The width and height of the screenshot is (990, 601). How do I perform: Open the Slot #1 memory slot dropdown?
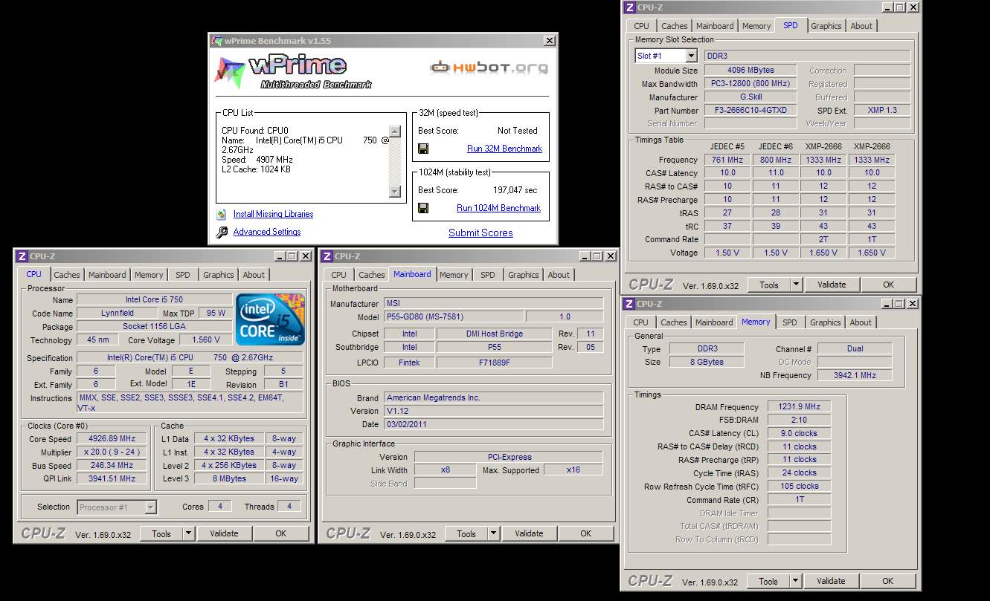pyautogui.click(x=691, y=56)
